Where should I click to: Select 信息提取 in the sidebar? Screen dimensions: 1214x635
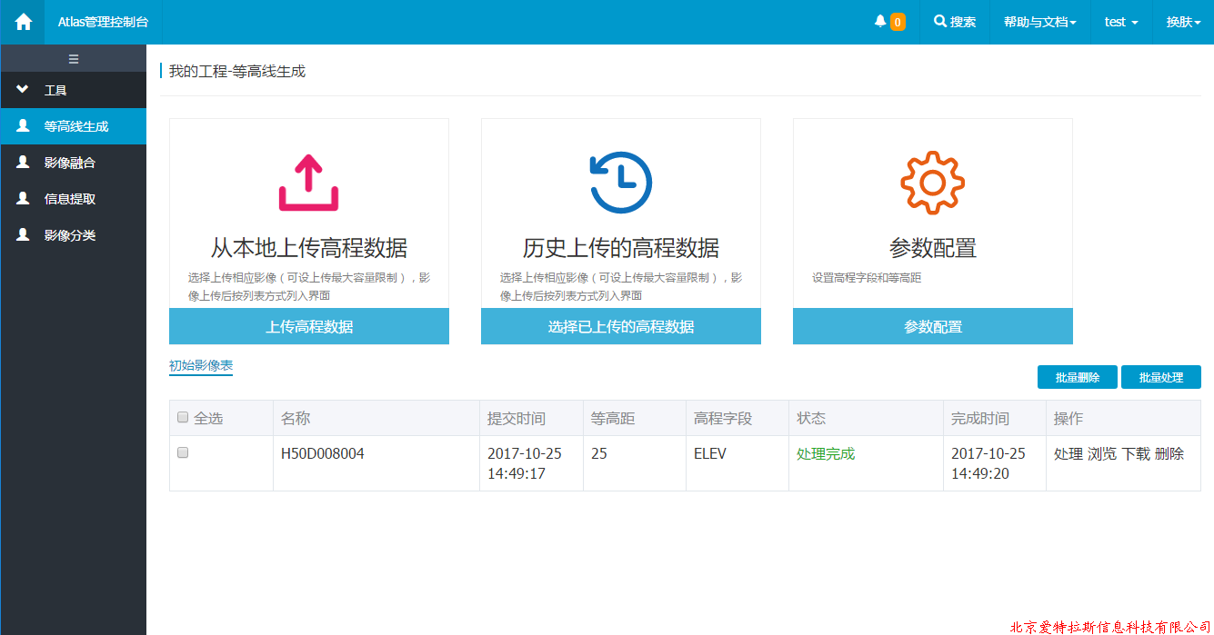pos(70,199)
